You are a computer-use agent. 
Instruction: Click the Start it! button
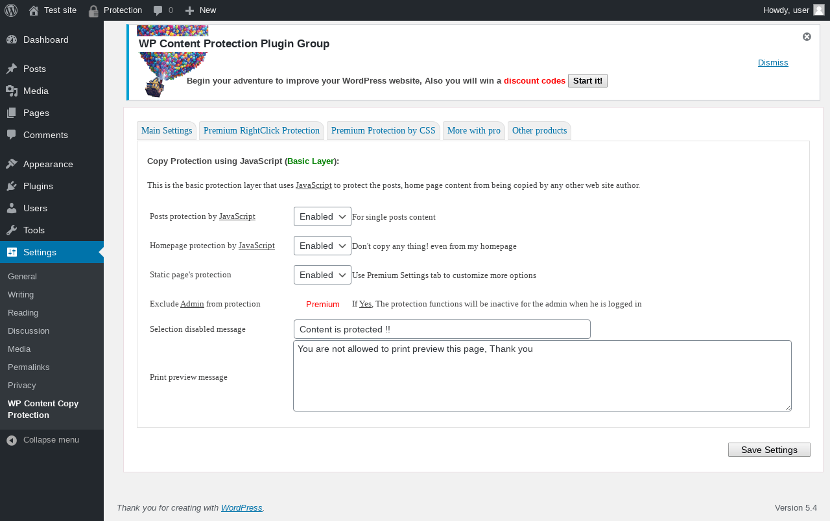(587, 80)
